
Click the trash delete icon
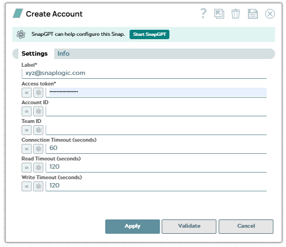pos(236,14)
